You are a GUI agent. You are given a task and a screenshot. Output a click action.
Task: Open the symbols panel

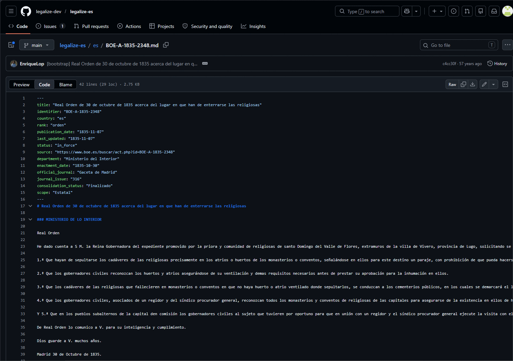(x=505, y=85)
